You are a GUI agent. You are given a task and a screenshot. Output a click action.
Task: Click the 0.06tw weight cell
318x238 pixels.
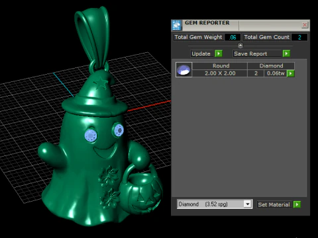276,73
